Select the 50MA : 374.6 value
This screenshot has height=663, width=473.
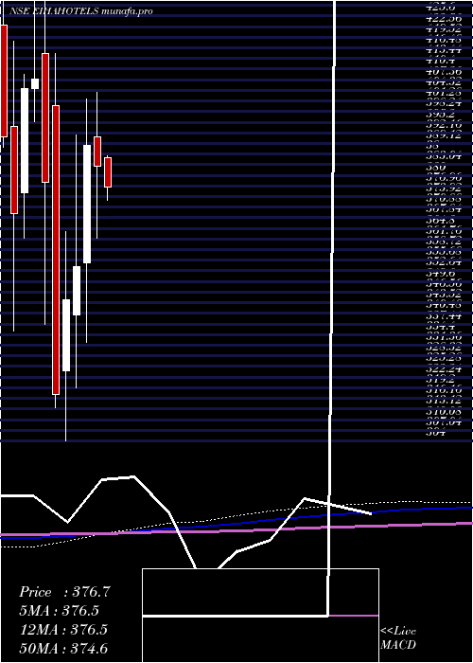(65, 648)
